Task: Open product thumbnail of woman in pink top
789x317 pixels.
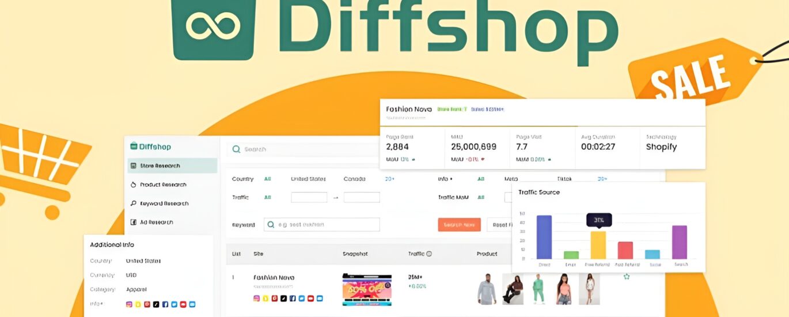Action: (x=564, y=289)
